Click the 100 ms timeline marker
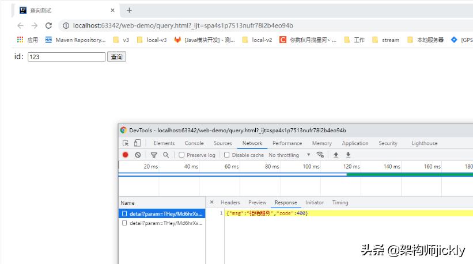 tap(311, 166)
